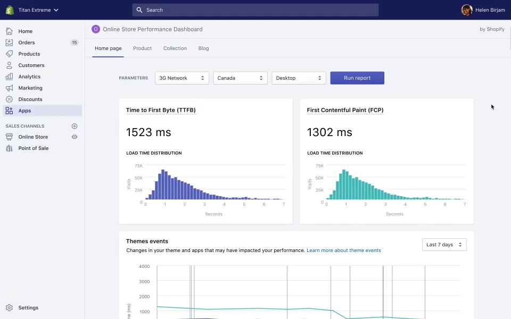Toggle Online Store visibility eye icon
Screen dimensions: 511x319
tap(74, 137)
